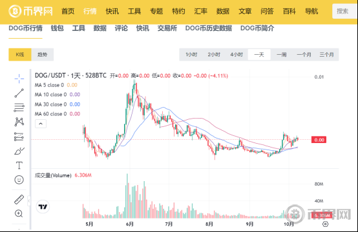358x232 pixels.
Task: Select the text annotation tool
Action: point(19,165)
